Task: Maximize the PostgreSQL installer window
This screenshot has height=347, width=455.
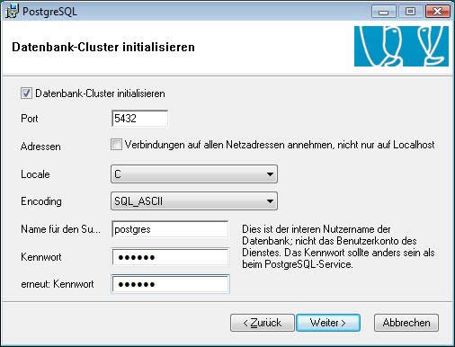Action: [410, 12]
